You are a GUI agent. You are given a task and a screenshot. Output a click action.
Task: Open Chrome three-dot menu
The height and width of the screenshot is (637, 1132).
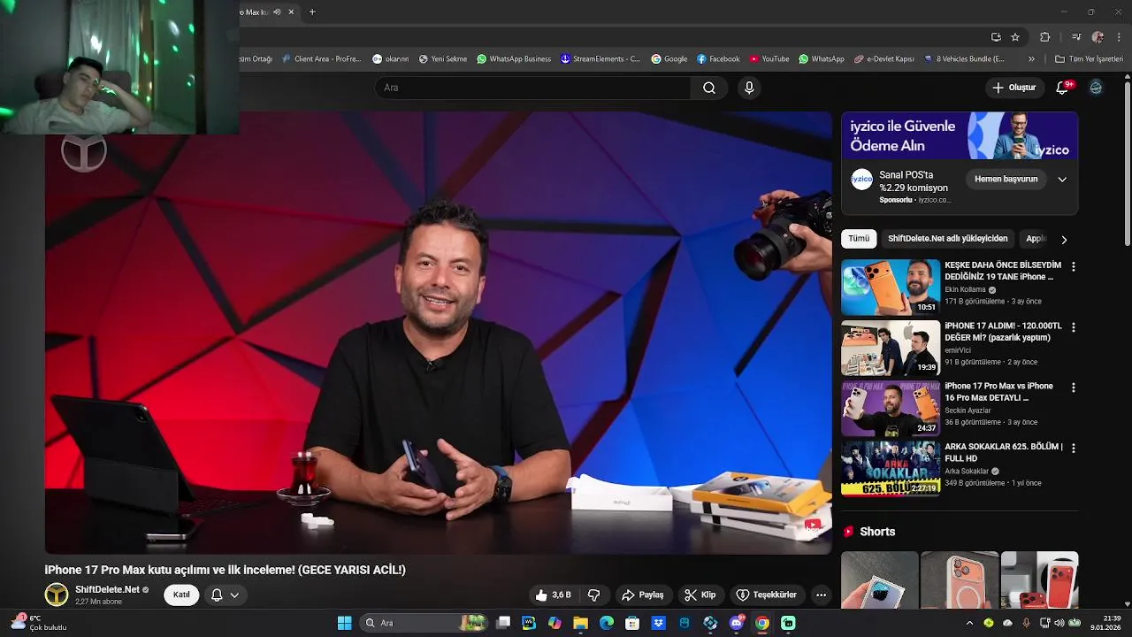(x=1120, y=37)
